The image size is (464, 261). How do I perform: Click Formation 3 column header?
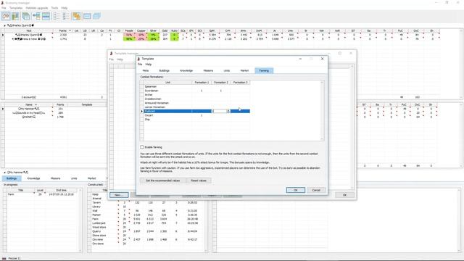click(240, 83)
